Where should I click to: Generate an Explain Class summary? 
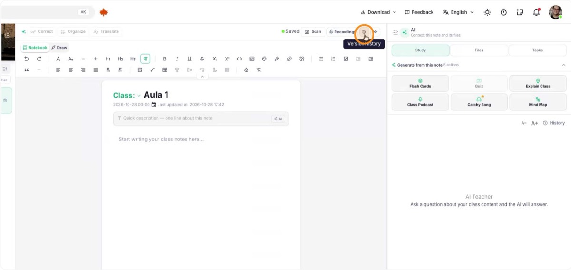click(x=538, y=83)
